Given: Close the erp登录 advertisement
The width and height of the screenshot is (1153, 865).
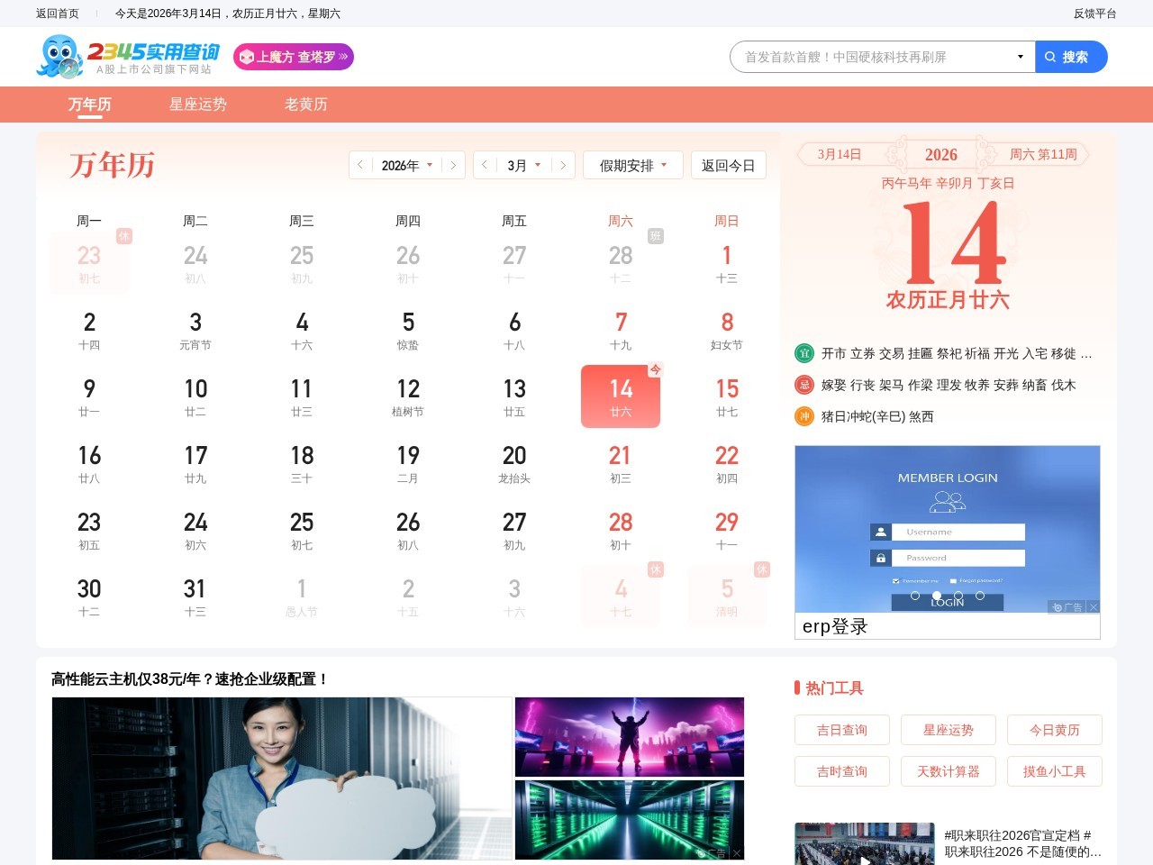Looking at the screenshot, I should [x=1093, y=607].
